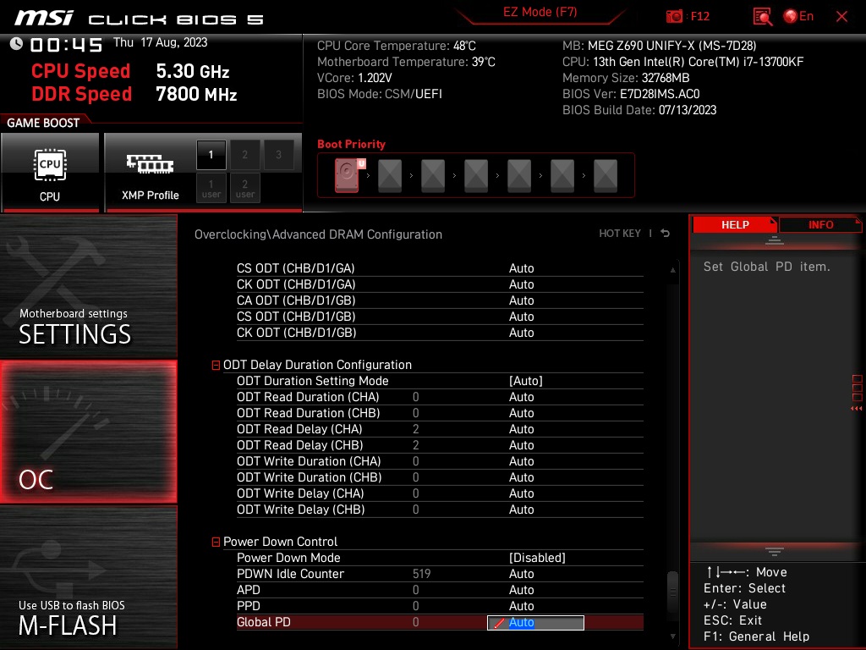The image size is (866, 650).
Task: Toggle the Game Boost CPU button
Action: click(50, 172)
